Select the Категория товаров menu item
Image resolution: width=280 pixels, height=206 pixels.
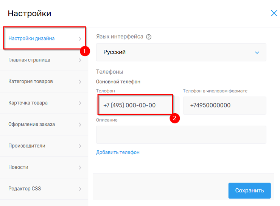tap(31, 81)
